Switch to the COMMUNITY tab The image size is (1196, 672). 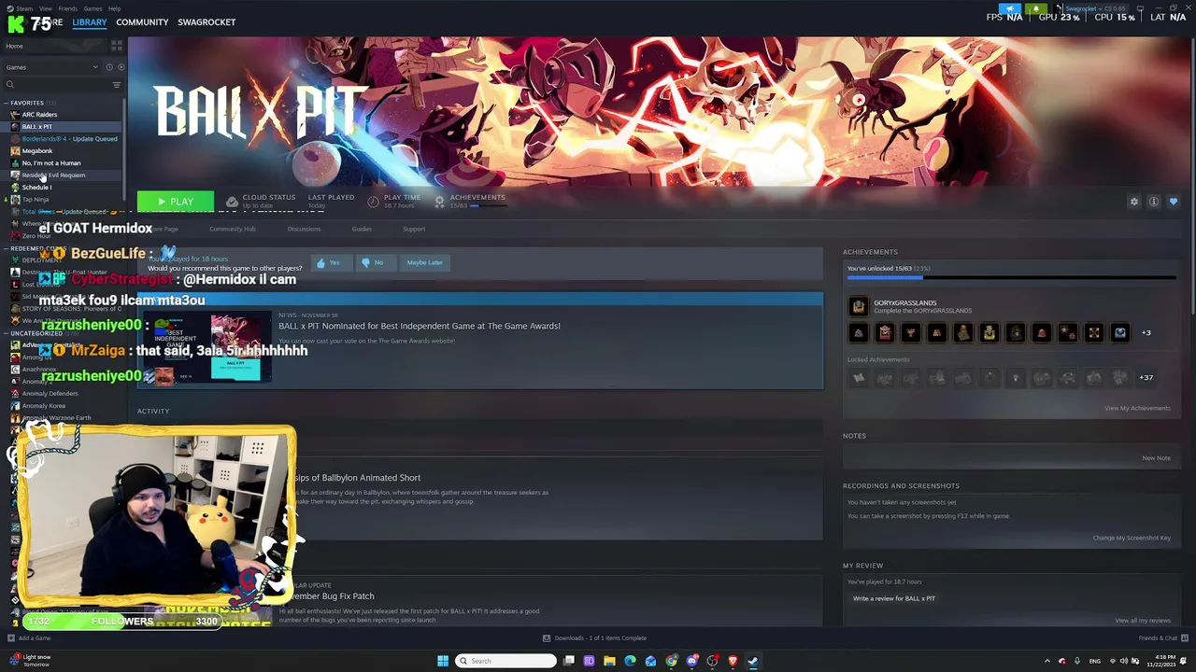142,22
